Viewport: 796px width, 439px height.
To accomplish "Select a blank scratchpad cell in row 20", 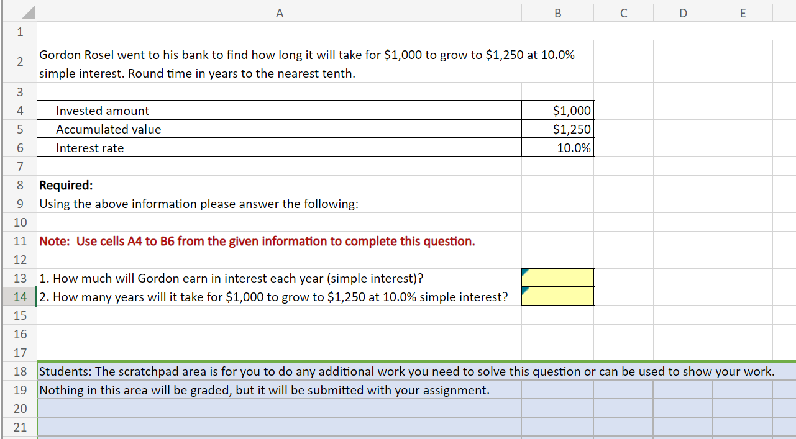I will pyautogui.click(x=280, y=408).
